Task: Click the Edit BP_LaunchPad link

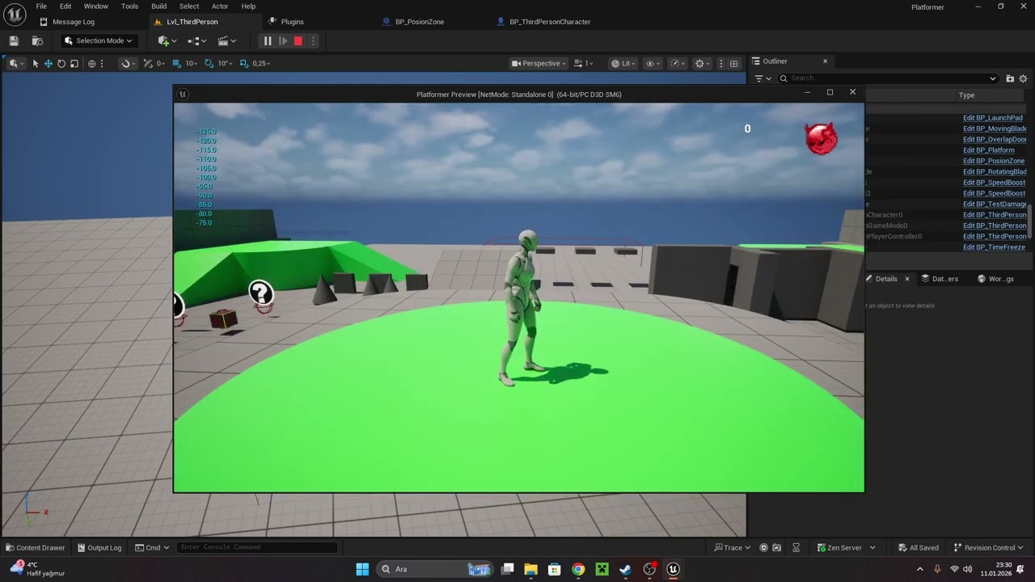Action: (992, 118)
